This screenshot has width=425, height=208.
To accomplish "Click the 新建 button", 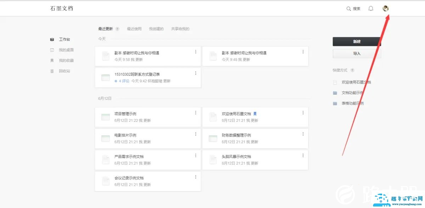I will coord(357,42).
